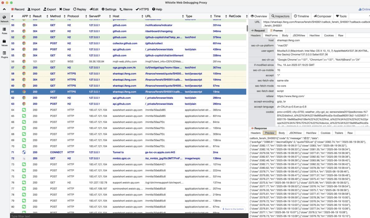Switch to the Overview tab

click(x=259, y=16)
